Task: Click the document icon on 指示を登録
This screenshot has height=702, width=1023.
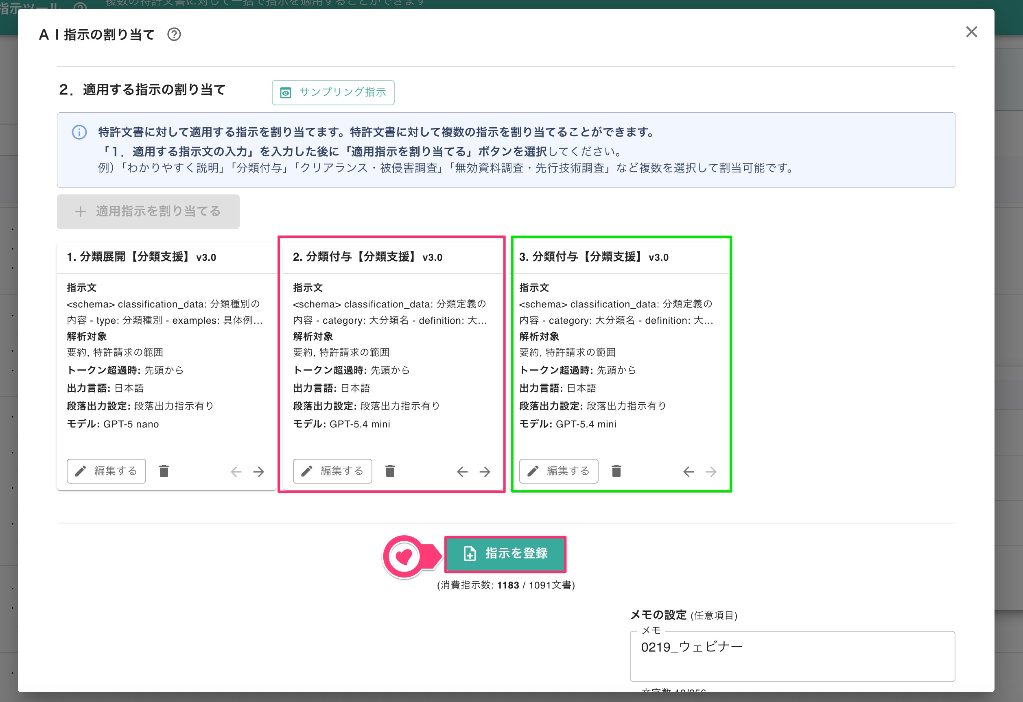Action: coord(470,553)
